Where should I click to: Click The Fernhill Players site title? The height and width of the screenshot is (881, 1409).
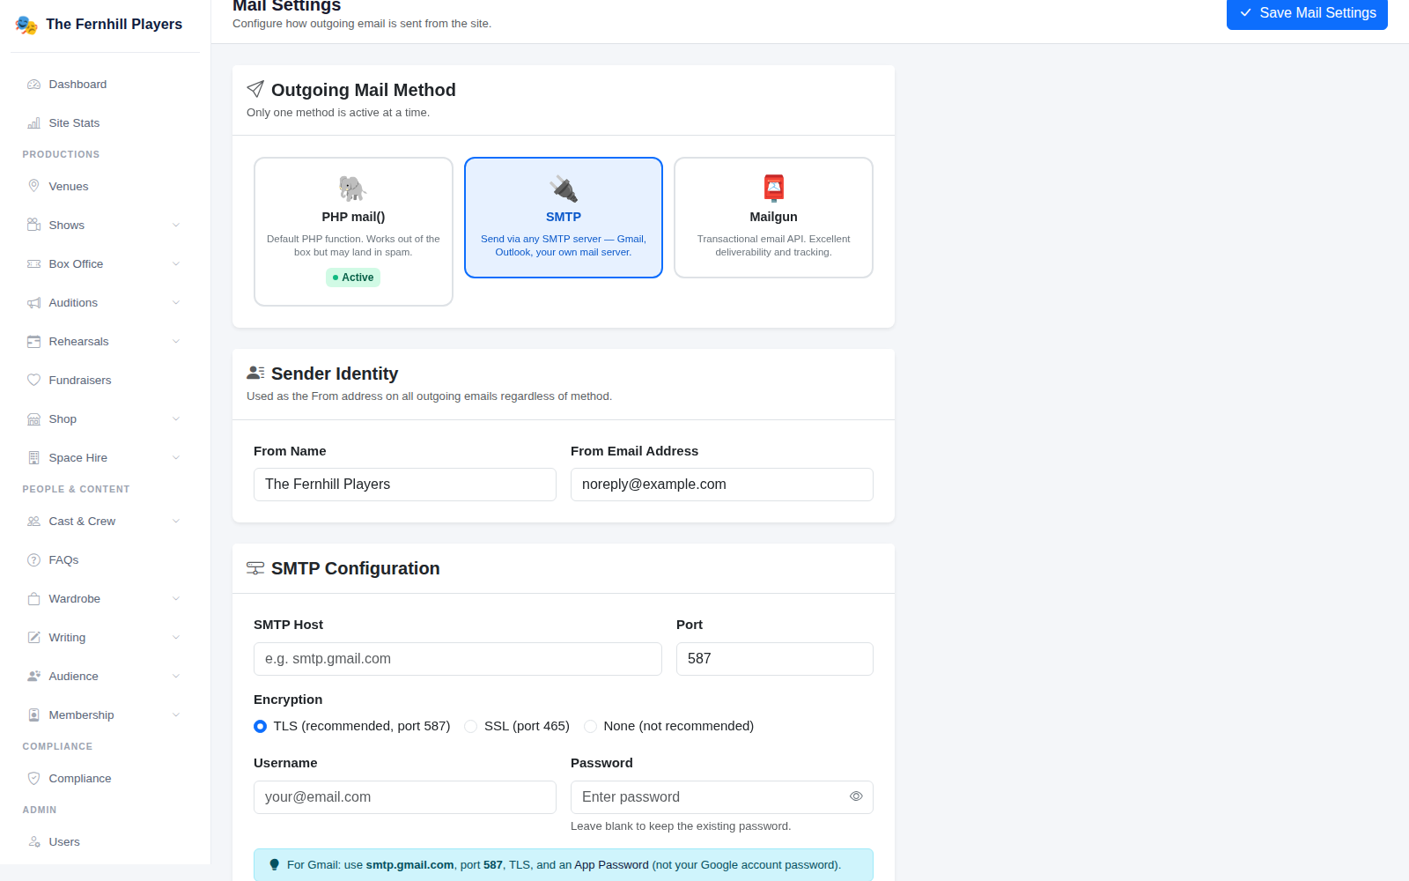[x=114, y=25]
